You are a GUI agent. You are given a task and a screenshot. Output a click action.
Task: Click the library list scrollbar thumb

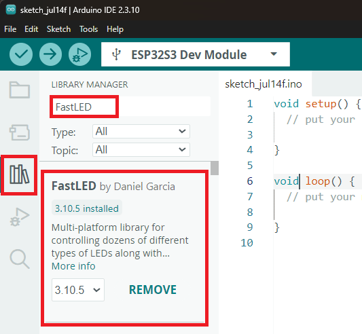(x=215, y=168)
